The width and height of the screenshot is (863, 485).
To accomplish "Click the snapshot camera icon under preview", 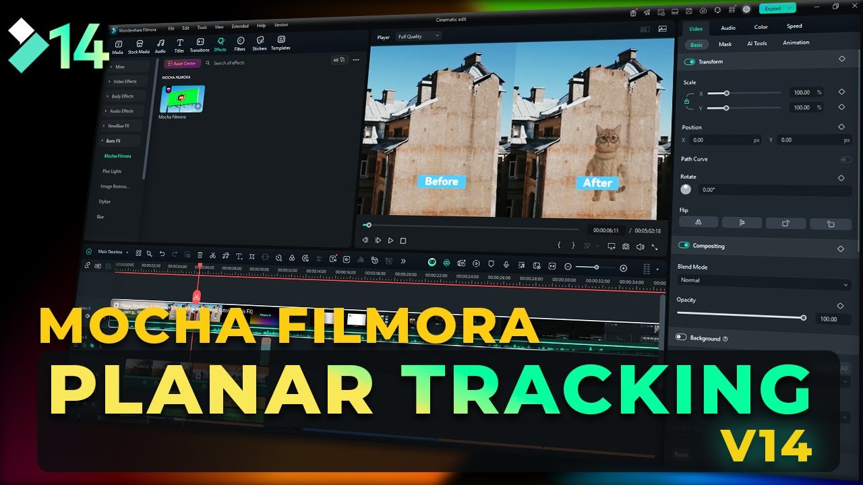I will pyautogui.click(x=626, y=247).
